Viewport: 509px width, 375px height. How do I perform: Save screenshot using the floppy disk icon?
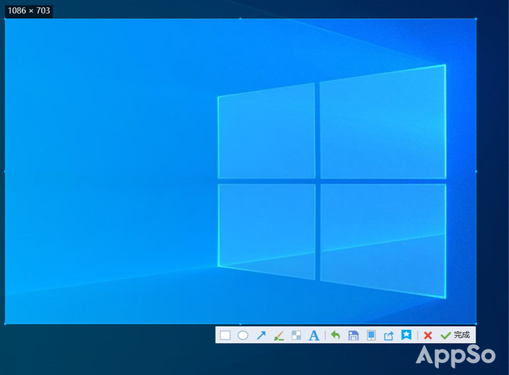tap(353, 335)
